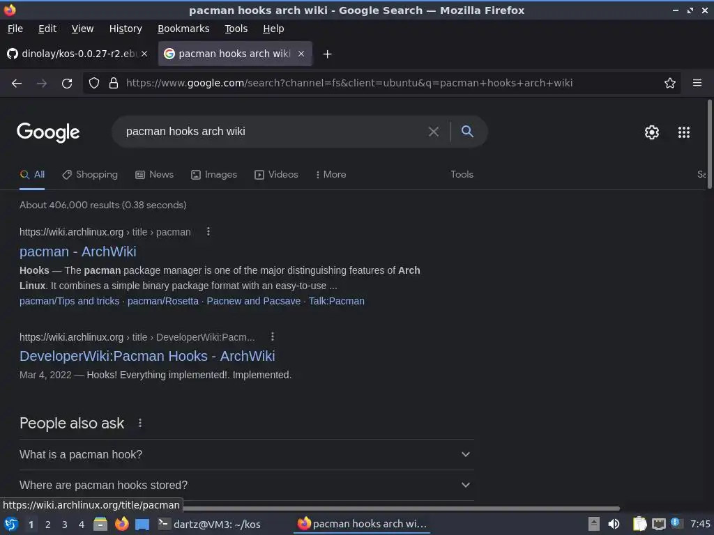The height and width of the screenshot is (535, 714).
Task: Switch to workspace 4 in taskbar
Action: pos(82,525)
